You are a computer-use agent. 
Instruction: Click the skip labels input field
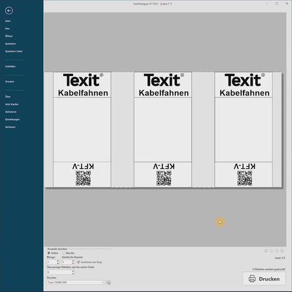click(x=60, y=272)
